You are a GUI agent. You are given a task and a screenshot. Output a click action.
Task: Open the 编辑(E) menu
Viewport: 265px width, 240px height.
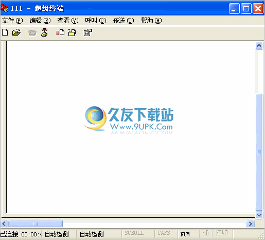[40, 21]
